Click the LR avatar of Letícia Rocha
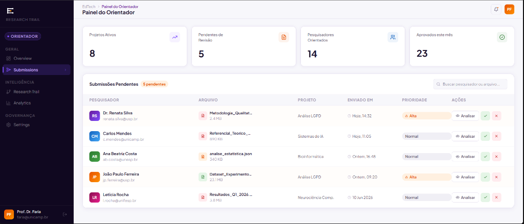 (95, 197)
